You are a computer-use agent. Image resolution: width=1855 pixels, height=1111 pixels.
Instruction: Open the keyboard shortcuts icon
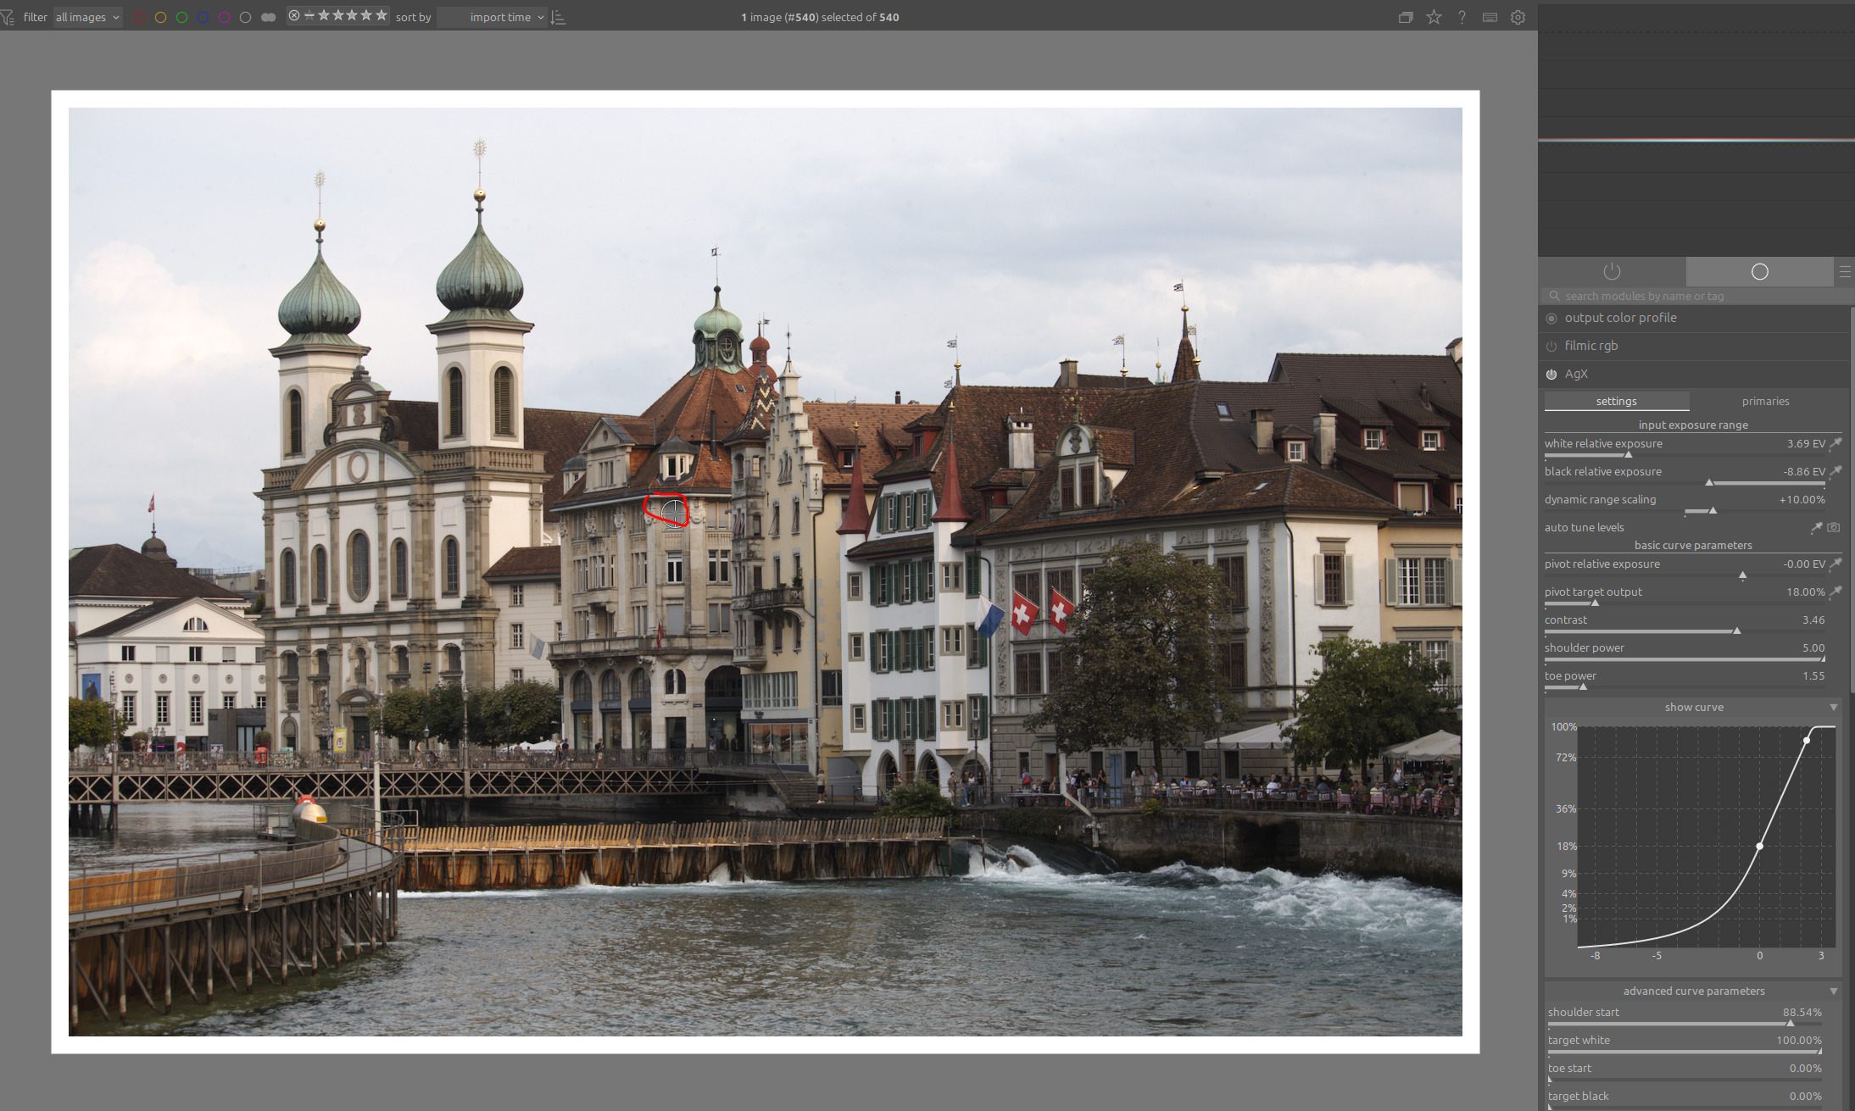[x=1490, y=17]
